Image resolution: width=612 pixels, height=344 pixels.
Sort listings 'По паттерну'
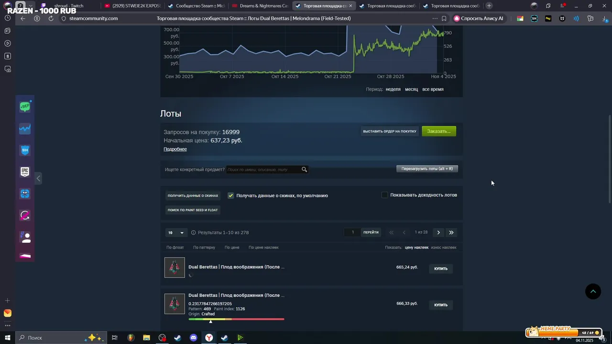[x=204, y=247]
